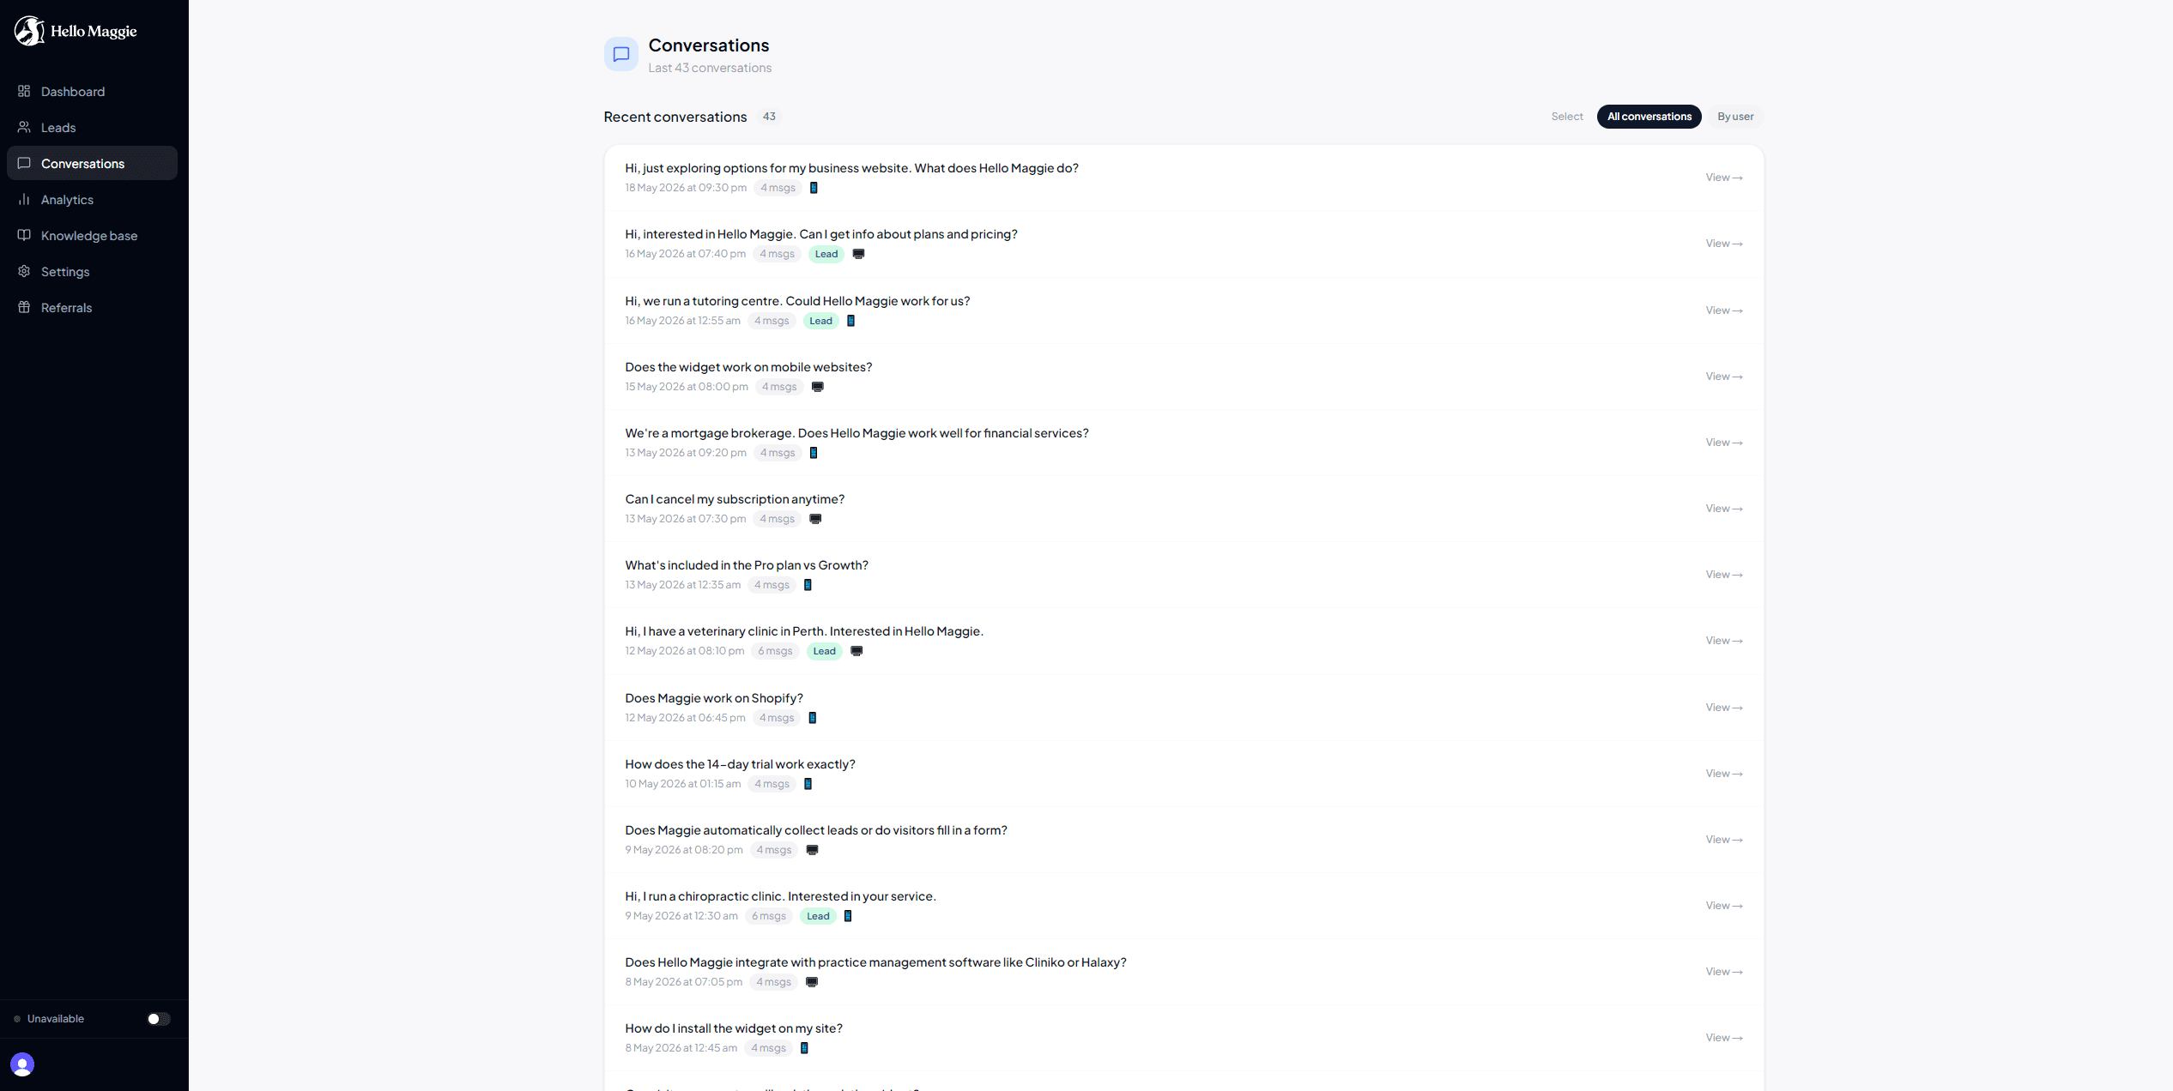View the plans and pricing conversation
The width and height of the screenshot is (2173, 1091).
[1723, 244]
